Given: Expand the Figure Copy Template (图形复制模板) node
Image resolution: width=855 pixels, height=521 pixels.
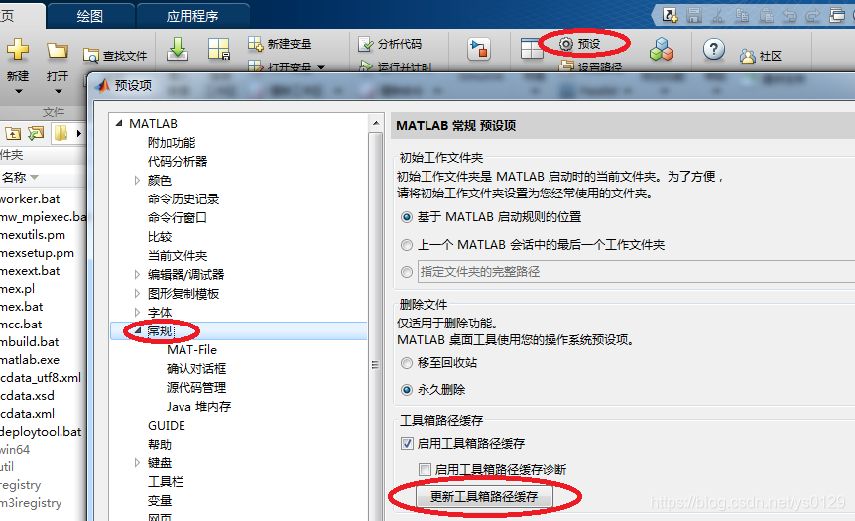Looking at the screenshot, I should [138, 294].
